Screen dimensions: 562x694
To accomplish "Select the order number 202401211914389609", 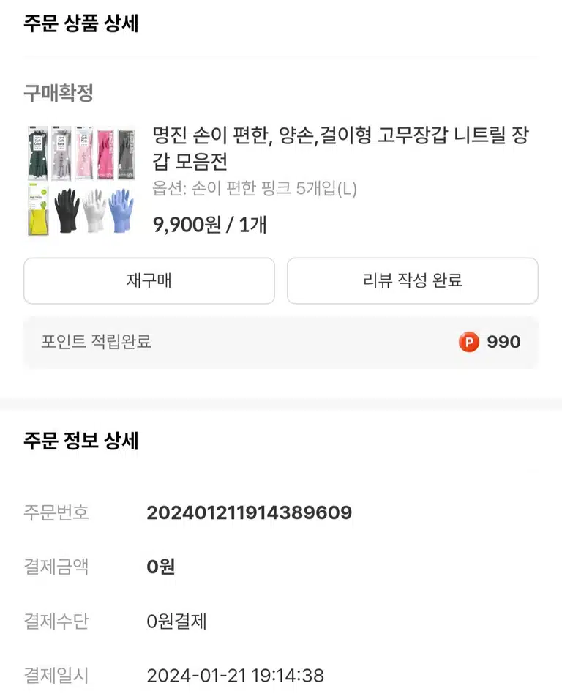I will (x=249, y=512).
